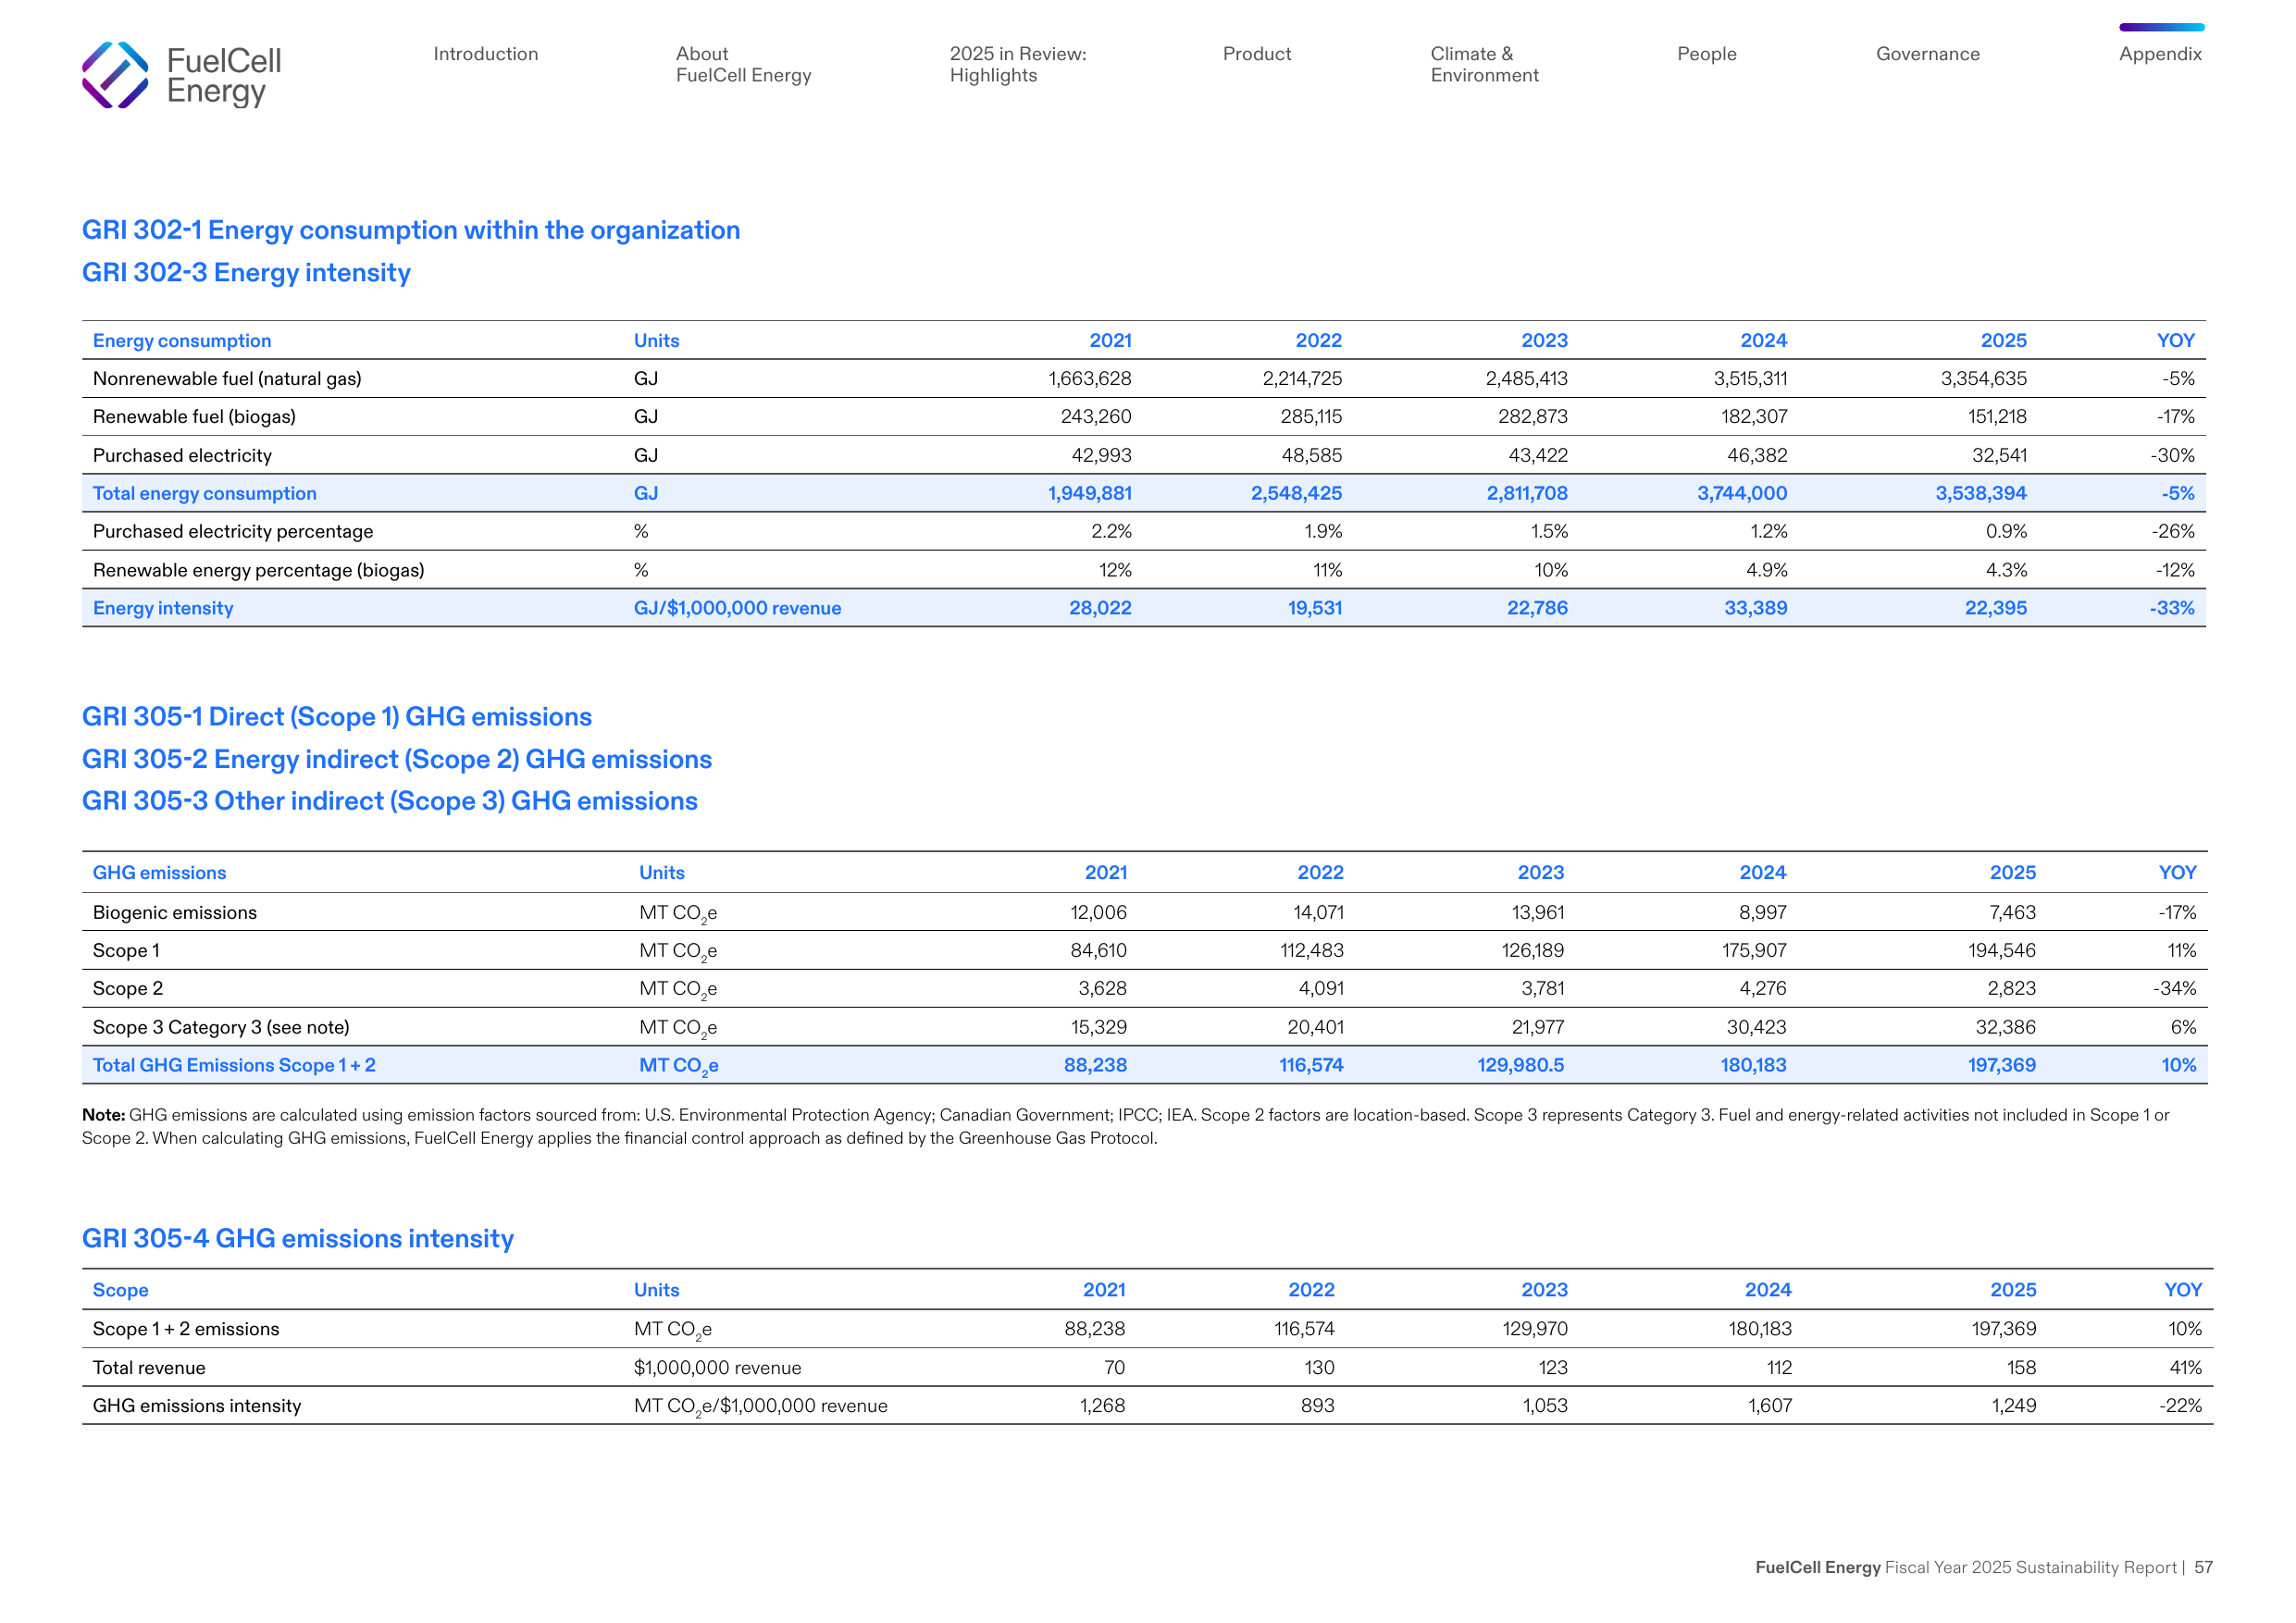The image size is (2296, 1623).
Task: Select Total GHG Emissions Scope 1 + 2 label
Action: click(x=234, y=1066)
